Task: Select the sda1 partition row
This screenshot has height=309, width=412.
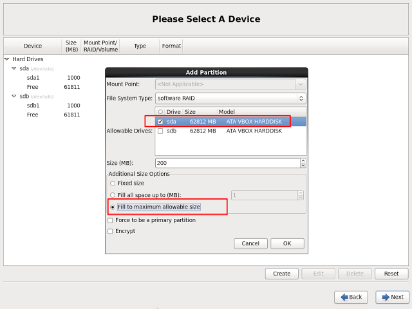Action: click(33, 78)
